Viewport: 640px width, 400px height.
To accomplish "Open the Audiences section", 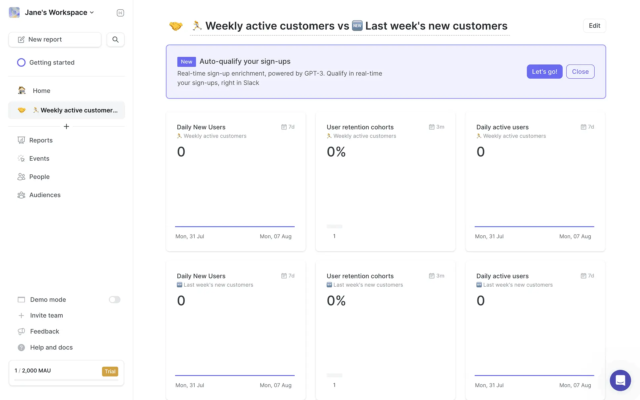I will pyautogui.click(x=45, y=195).
